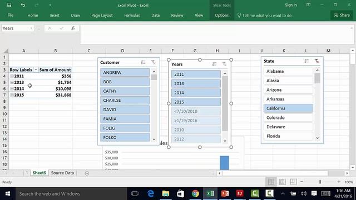Zoom in with the plus button

click(339, 182)
